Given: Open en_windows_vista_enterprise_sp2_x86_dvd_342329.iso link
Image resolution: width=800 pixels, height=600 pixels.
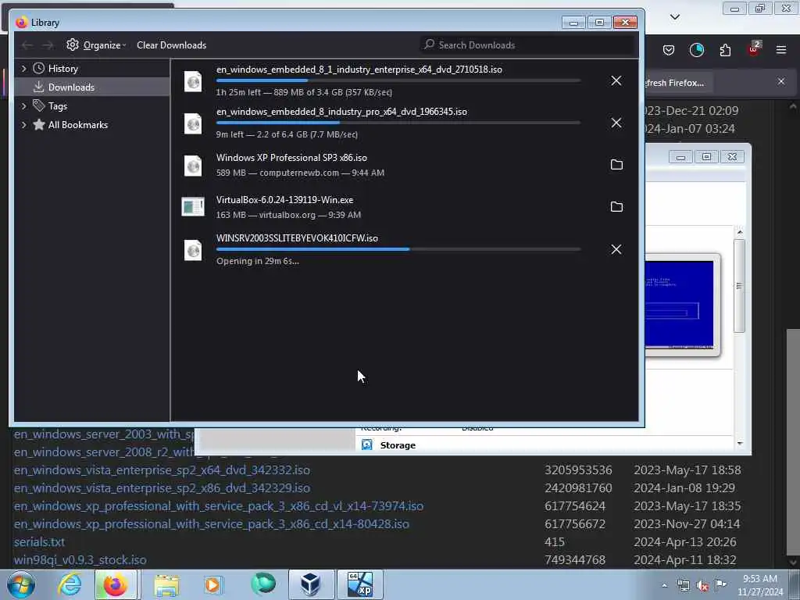Looking at the screenshot, I should point(162,488).
